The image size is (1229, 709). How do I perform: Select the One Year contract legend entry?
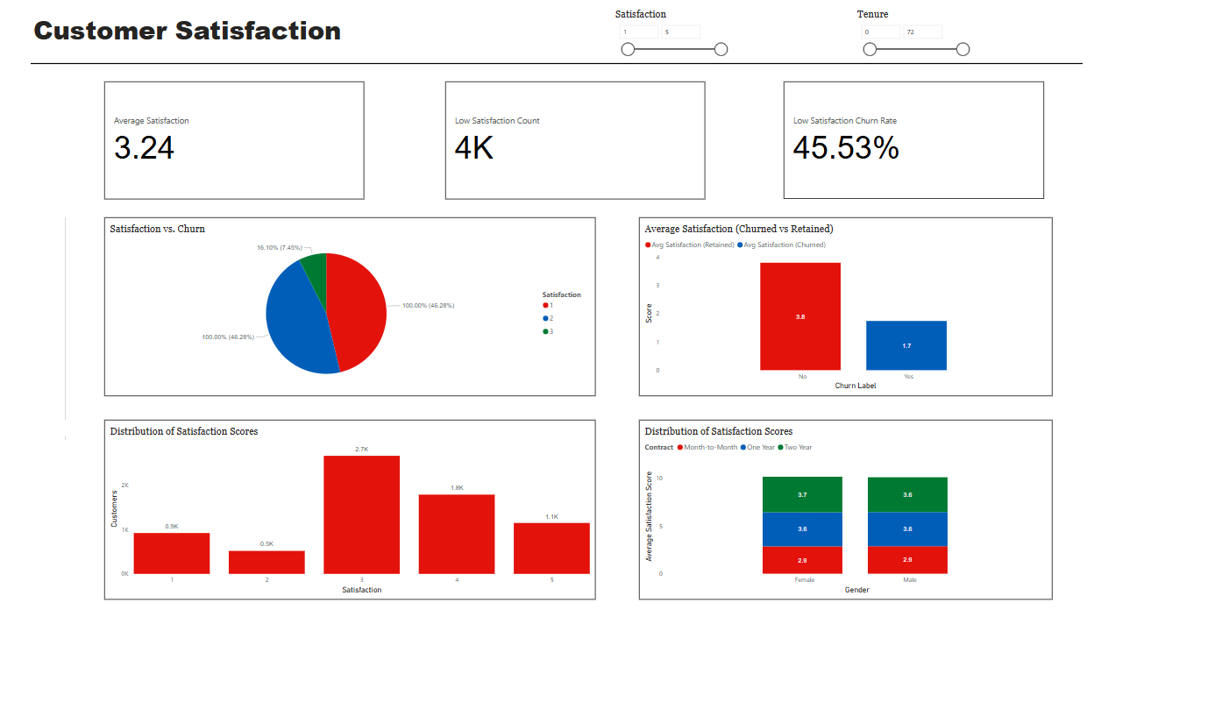tap(759, 448)
